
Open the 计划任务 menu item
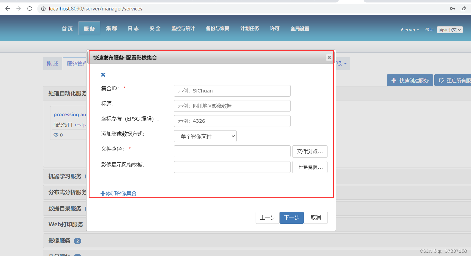click(x=250, y=29)
